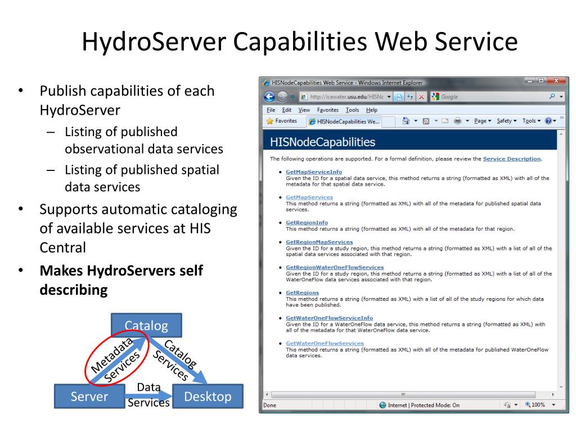
Task: Minimize the Internet Explorer window
Action: coord(530,81)
